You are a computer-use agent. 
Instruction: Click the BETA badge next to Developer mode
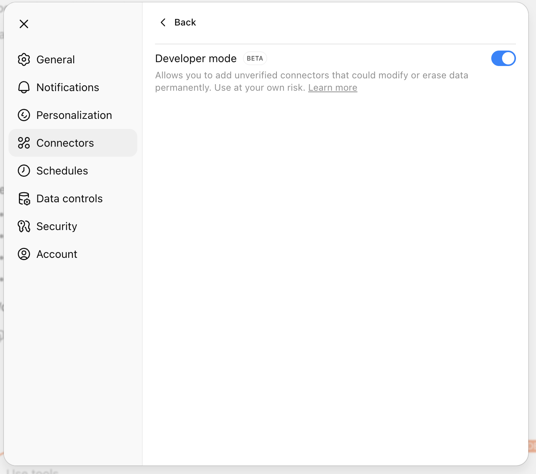(255, 58)
